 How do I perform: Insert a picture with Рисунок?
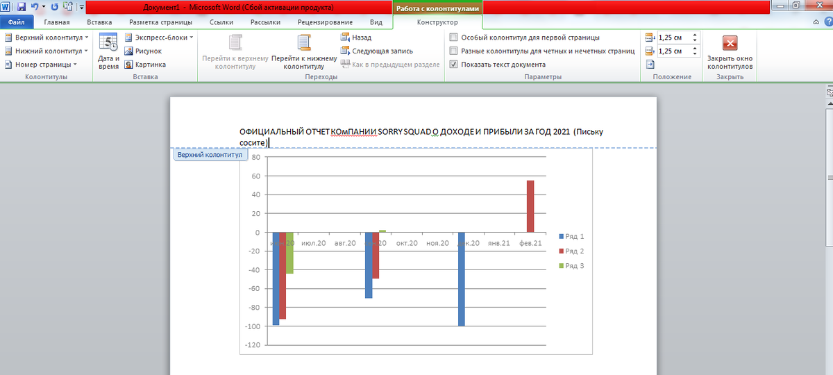point(144,51)
